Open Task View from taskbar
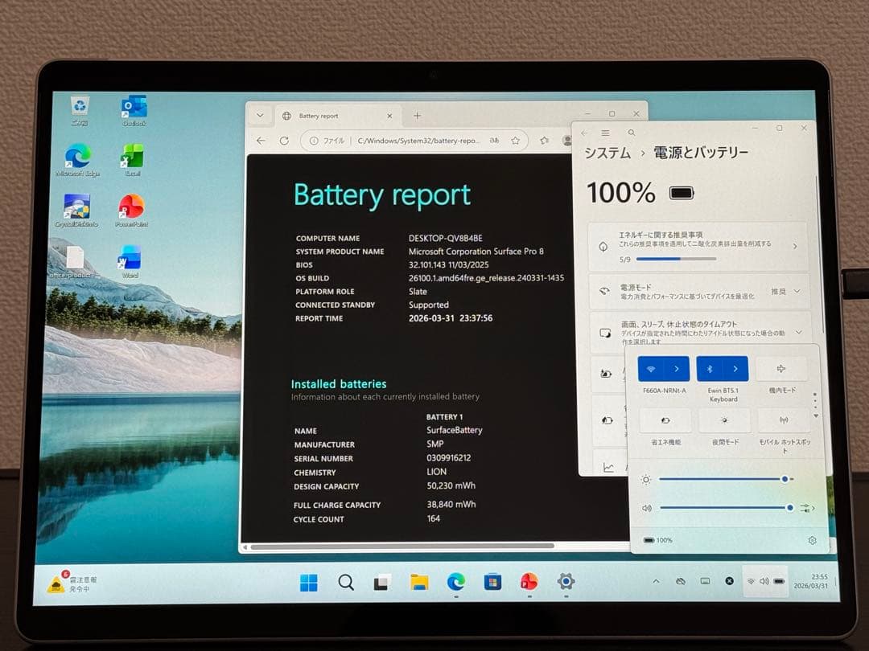The height and width of the screenshot is (651, 869). pyautogui.click(x=381, y=583)
